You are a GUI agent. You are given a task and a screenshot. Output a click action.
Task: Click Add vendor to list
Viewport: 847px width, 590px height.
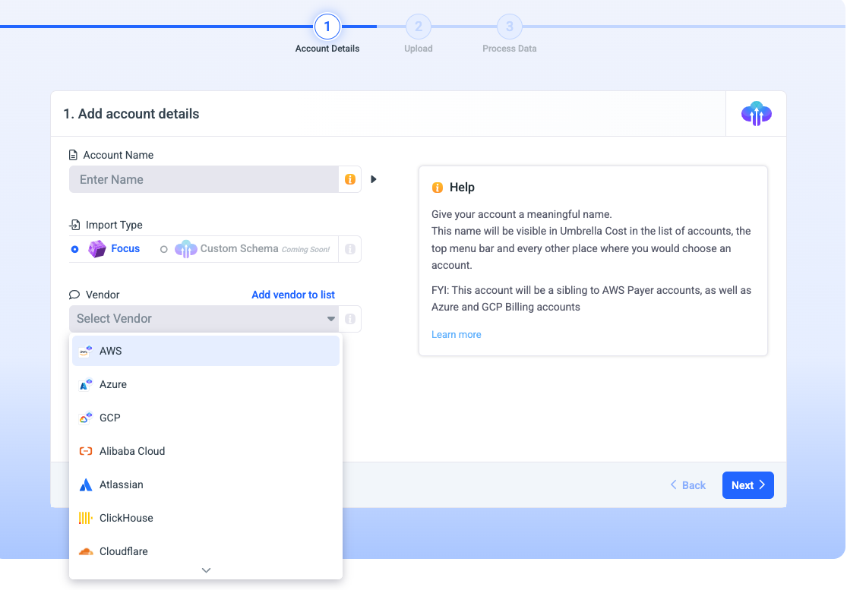(293, 295)
